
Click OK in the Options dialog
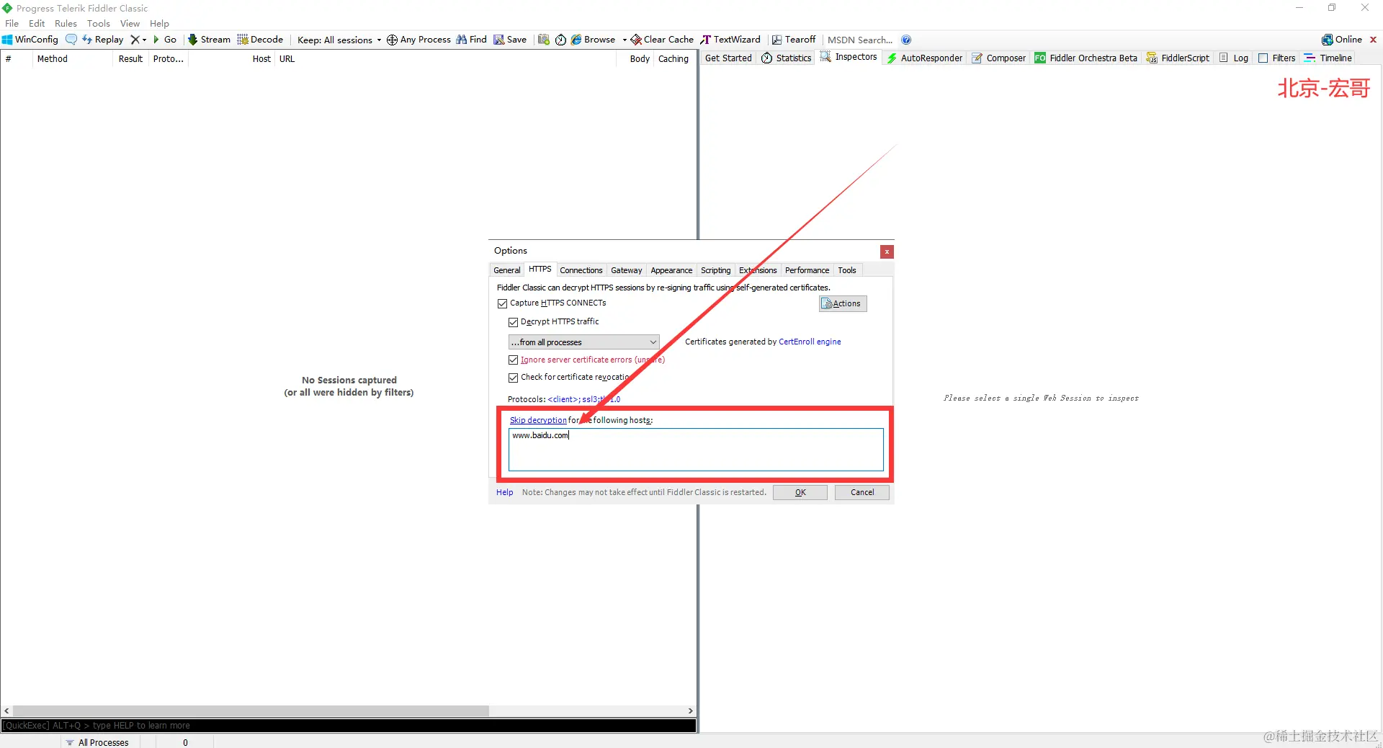pyautogui.click(x=800, y=492)
